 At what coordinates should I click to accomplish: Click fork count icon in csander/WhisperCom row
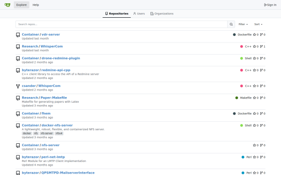[x=261, y=86]
